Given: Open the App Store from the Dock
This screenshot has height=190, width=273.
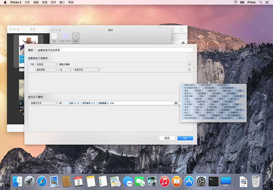Looking at the screenshot, I should point(189,181).
